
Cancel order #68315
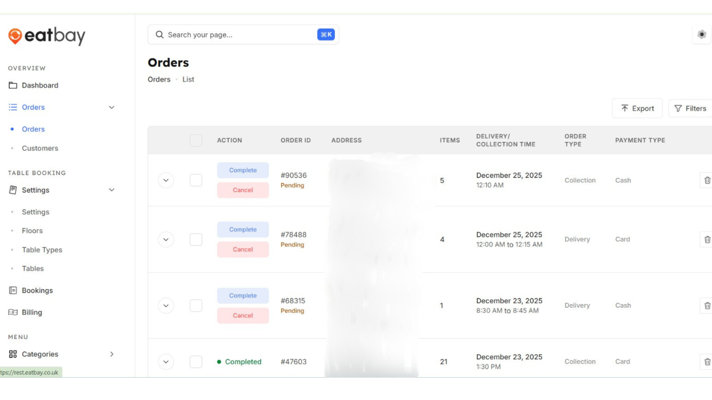(243, 316)
